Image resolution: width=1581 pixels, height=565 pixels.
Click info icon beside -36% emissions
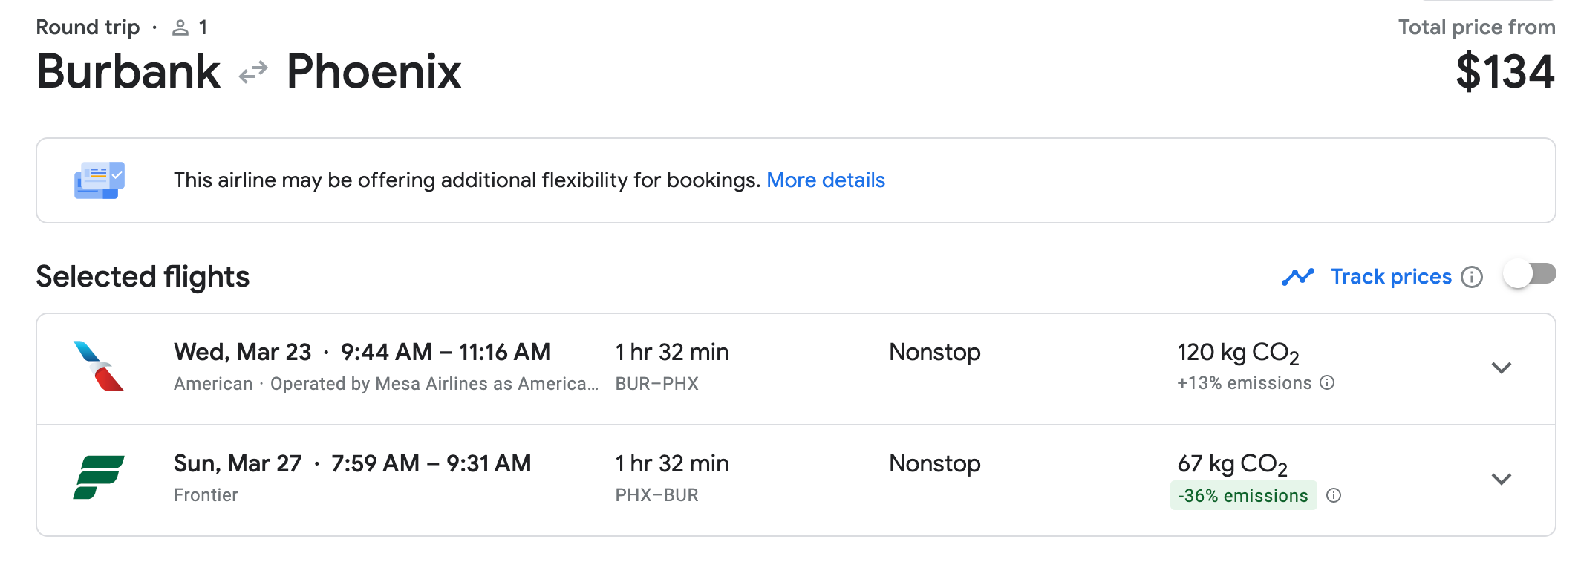point(1334,495)
